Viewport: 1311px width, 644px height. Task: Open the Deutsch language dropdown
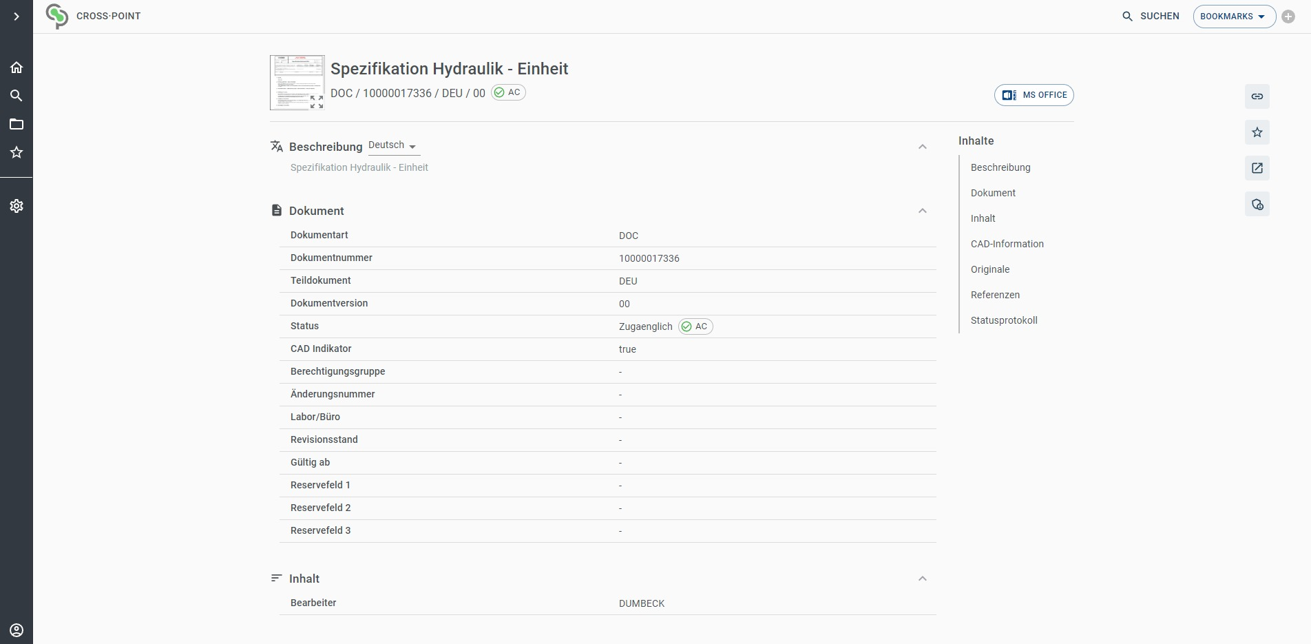pos(394,146)
